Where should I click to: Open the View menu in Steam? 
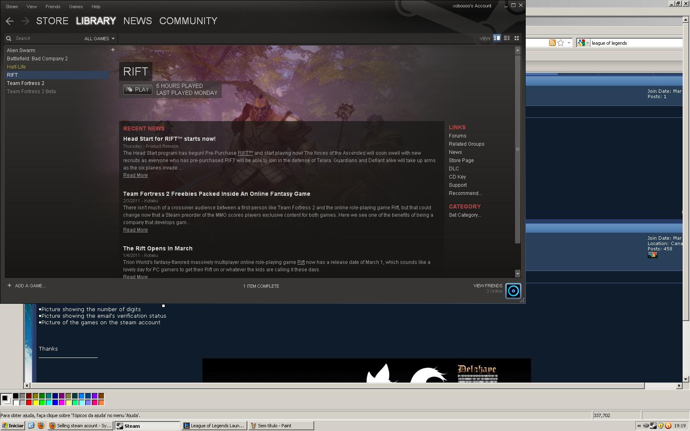pyautogui.click(x=32, y=7)
